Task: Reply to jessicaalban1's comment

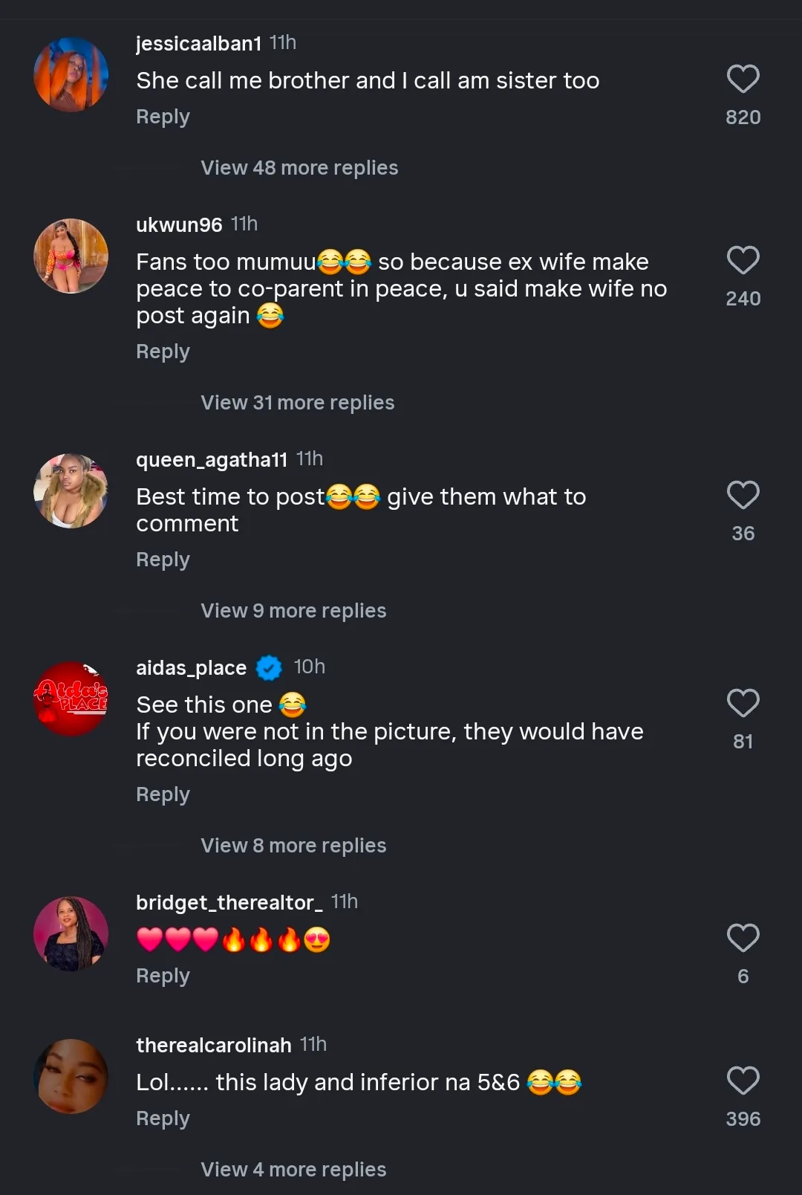Action: point(163,117)
